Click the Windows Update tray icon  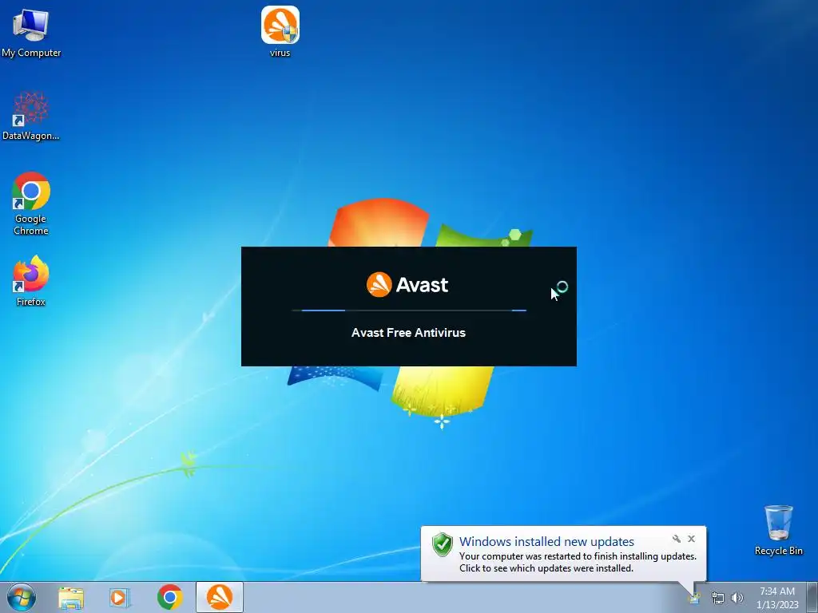[x=694, y=599]
